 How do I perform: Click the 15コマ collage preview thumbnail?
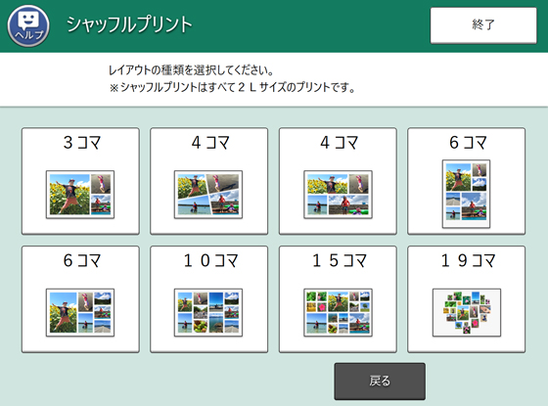(338, 313)
